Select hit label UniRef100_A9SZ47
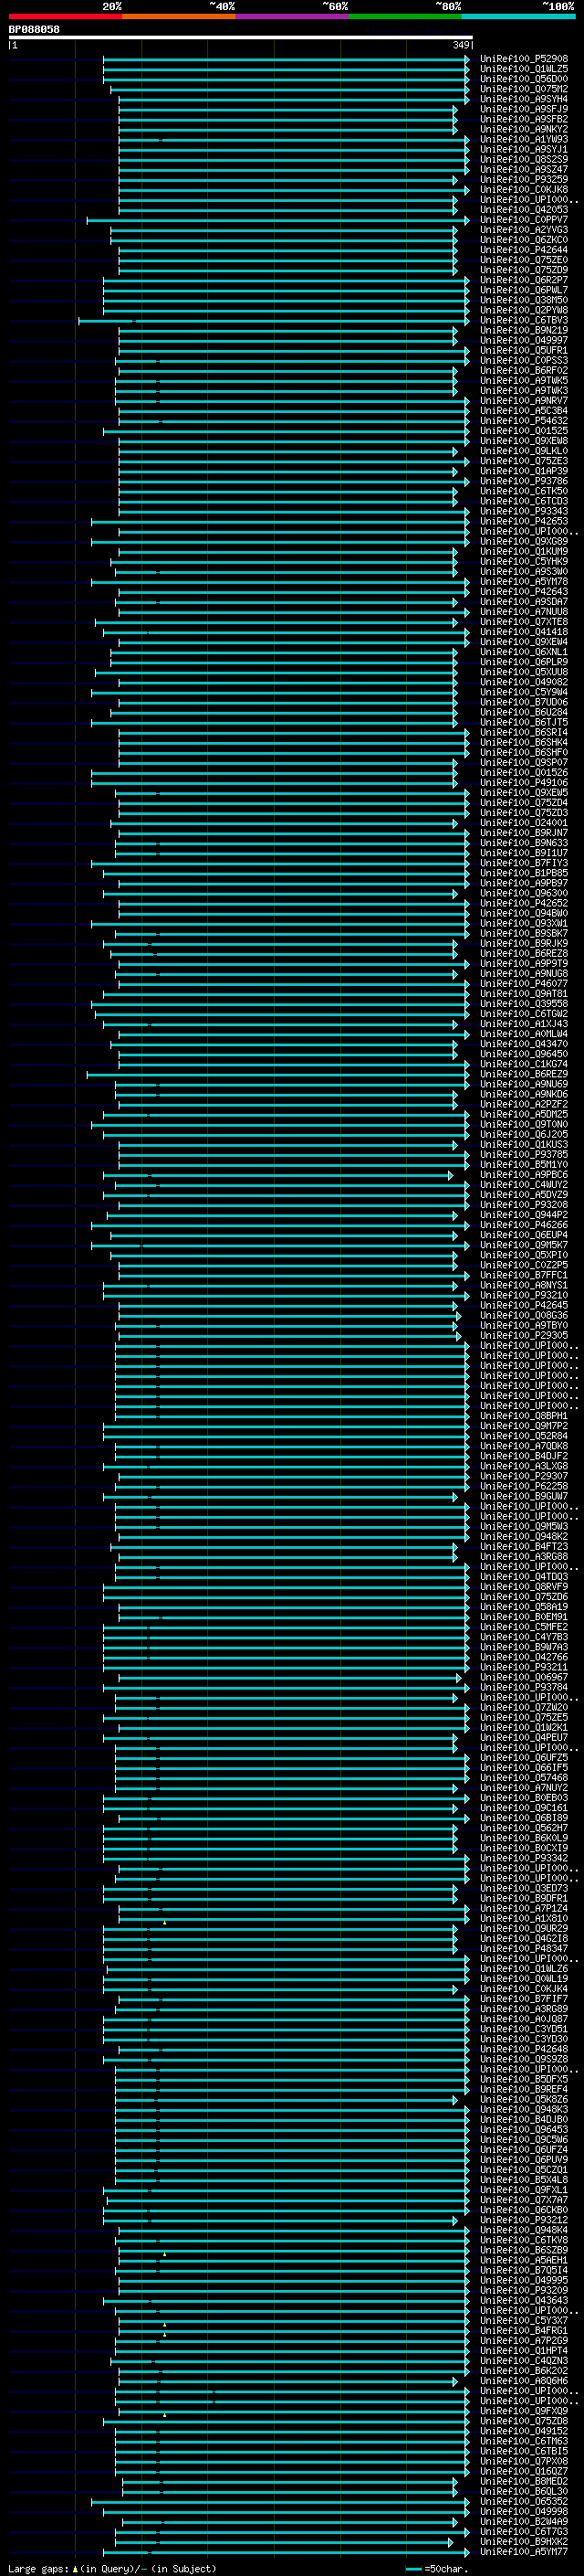 [x=524, y=170]
